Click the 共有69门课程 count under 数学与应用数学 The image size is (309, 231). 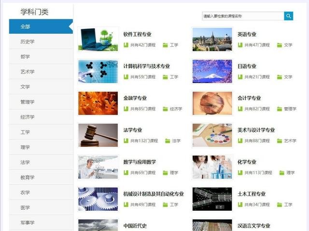click(143, 173)
